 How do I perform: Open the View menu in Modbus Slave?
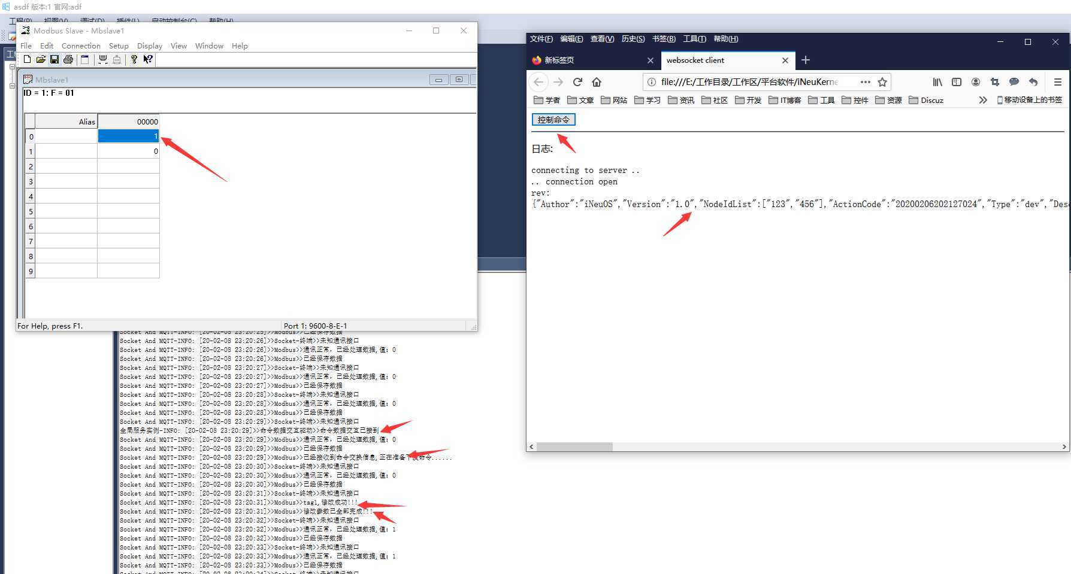click(179, 45)
